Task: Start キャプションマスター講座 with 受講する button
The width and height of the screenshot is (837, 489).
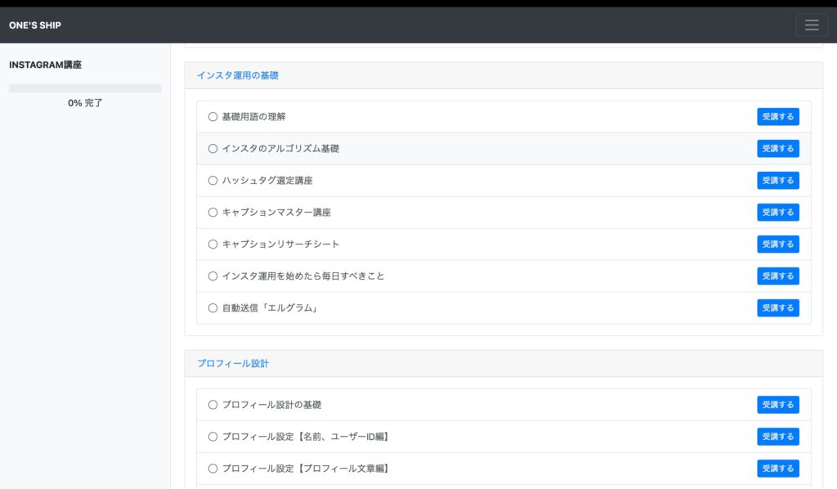Action: pos(778,213)
